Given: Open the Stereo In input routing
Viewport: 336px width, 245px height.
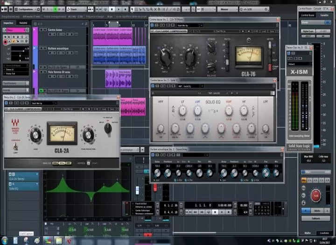Looking at the screenshot, I should 16,70.
